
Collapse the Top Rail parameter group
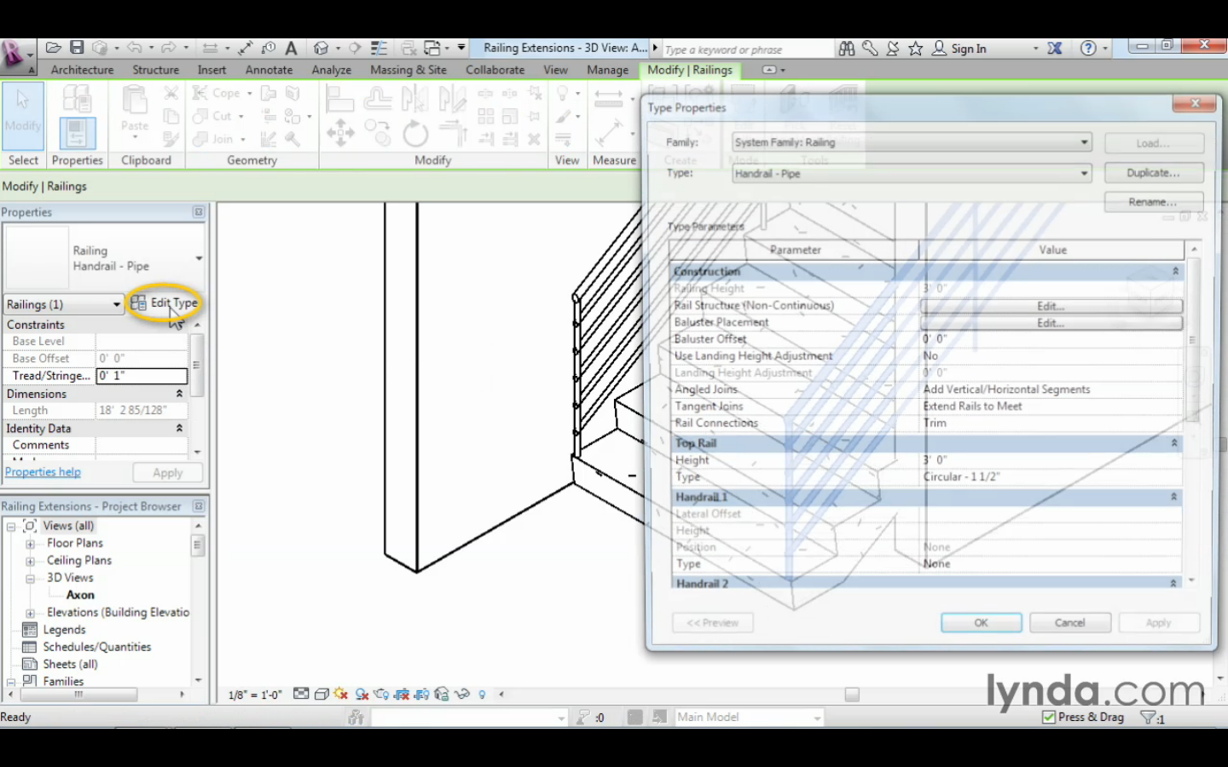pos(1174,443)
